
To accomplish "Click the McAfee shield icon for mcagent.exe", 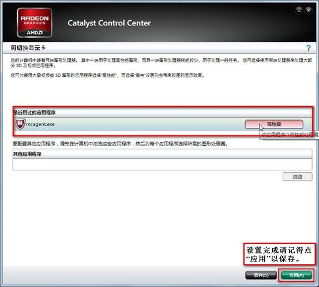I will click(x=20, y=124).
